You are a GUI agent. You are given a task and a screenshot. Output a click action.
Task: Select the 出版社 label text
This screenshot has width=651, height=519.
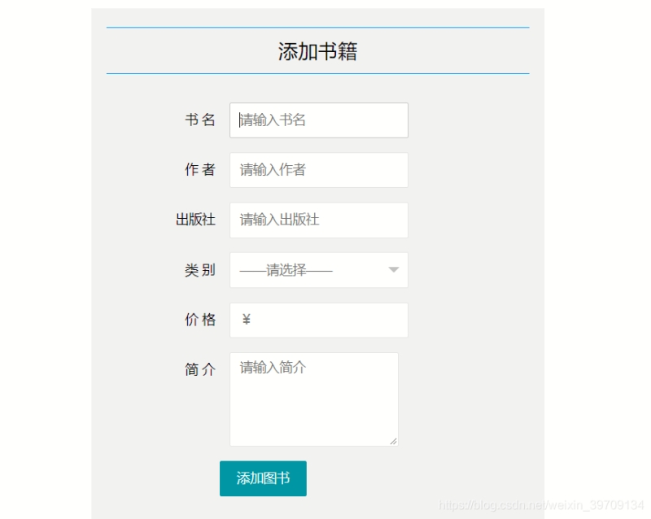pyautogui.click(x=201, y=220)
